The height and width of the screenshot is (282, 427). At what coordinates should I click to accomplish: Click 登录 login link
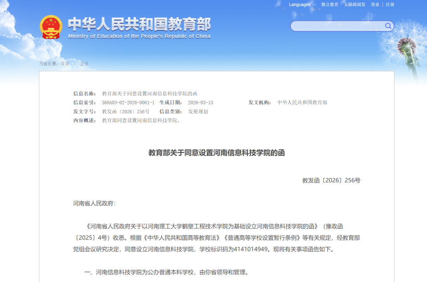tap(375, 4)
